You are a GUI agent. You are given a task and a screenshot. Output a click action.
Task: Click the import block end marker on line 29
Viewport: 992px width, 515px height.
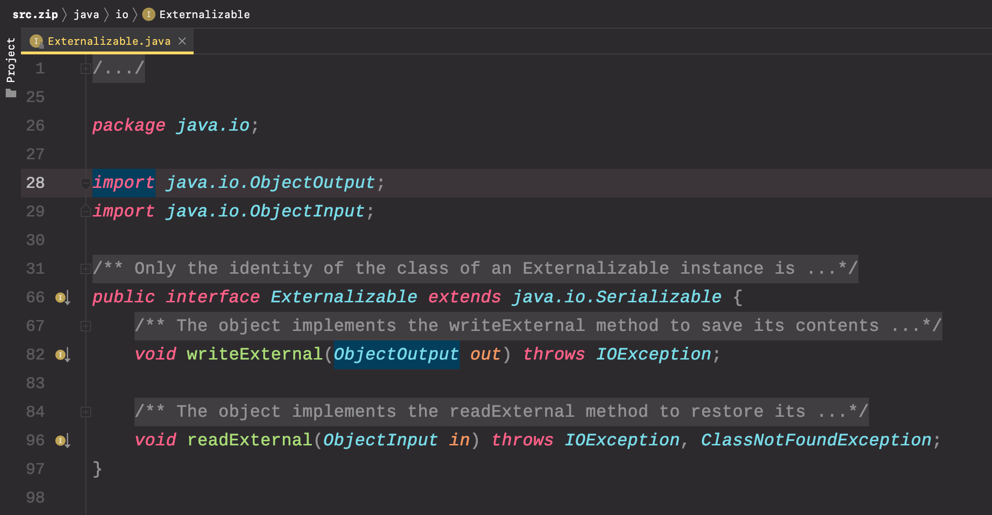pos(85,211)
